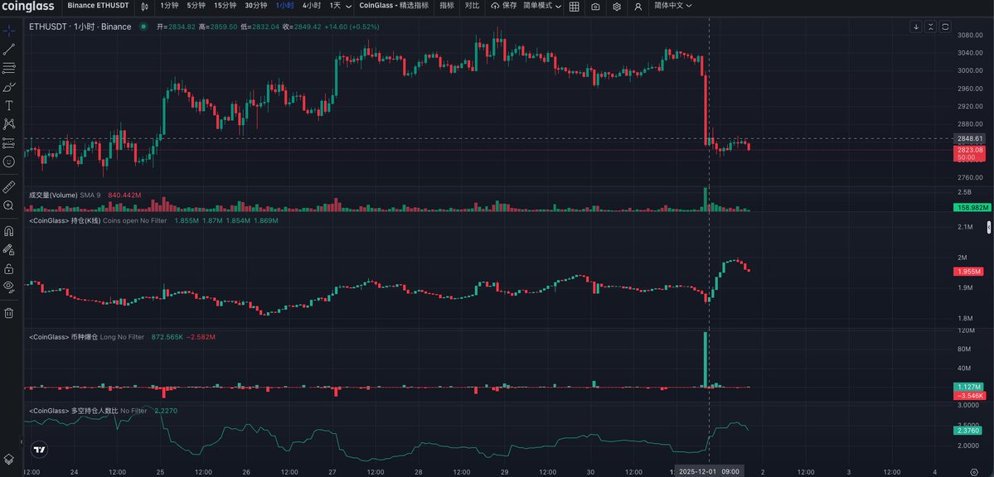Click the zoom in magnifier tool
Screen dimensions: 994x477
click(9, 205)
